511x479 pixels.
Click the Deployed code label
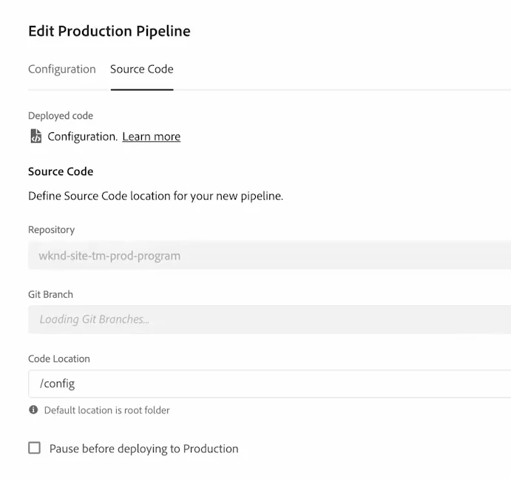[x=61, y=115]
